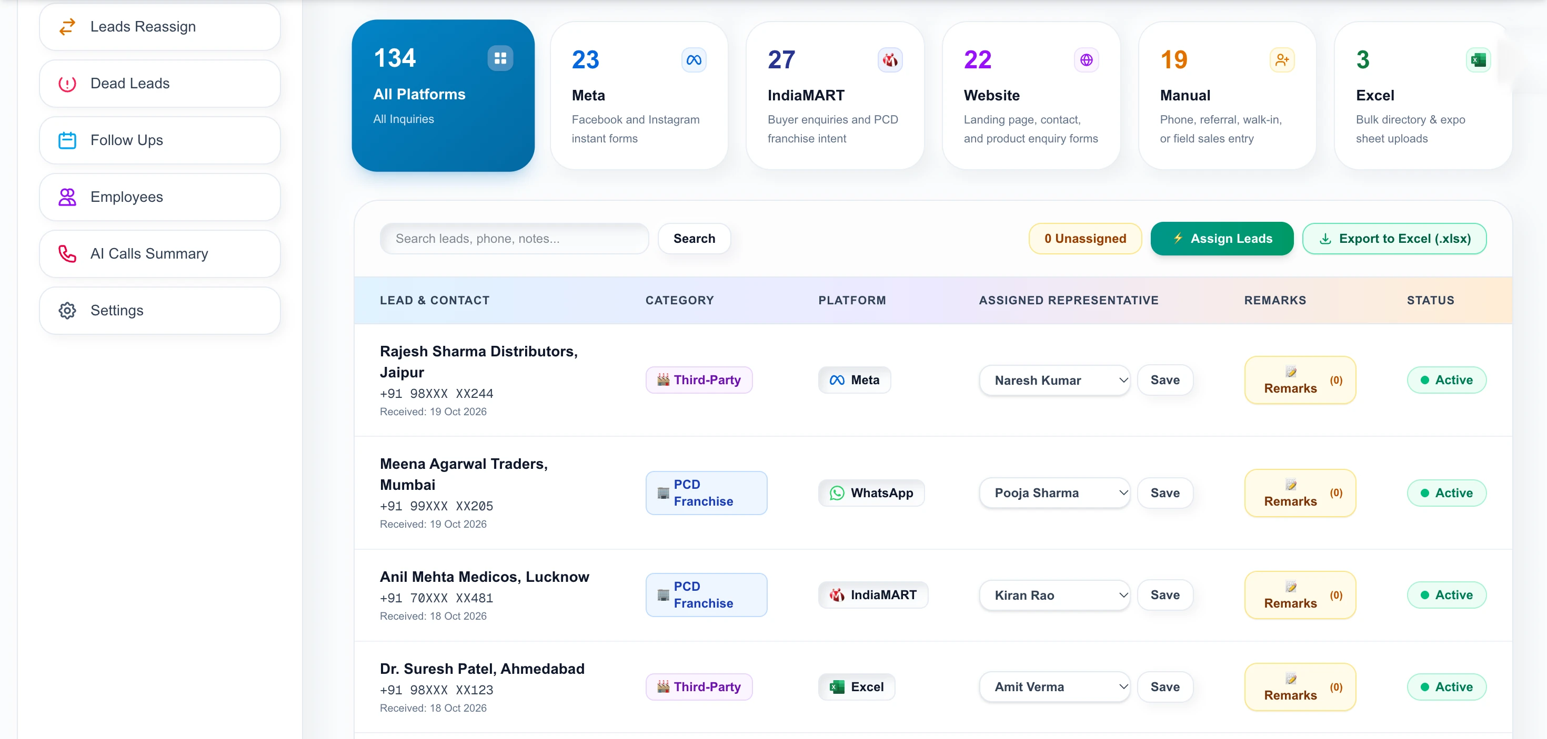1547x739 pixels.
Task: Click the Dead Leads alert icon
Action: click(x=67, y=84)
